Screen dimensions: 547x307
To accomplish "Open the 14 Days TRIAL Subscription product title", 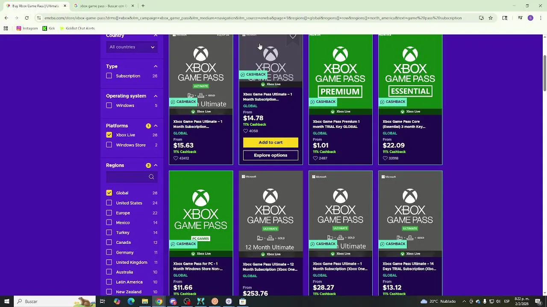I will point(410,266).
